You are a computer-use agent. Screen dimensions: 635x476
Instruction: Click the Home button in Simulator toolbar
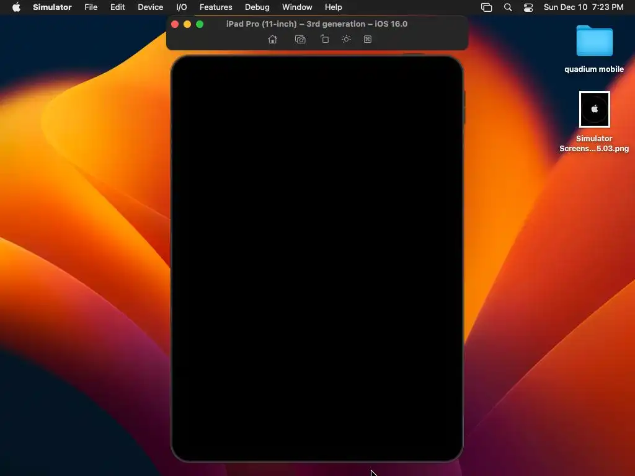click(x=273, y=39)
